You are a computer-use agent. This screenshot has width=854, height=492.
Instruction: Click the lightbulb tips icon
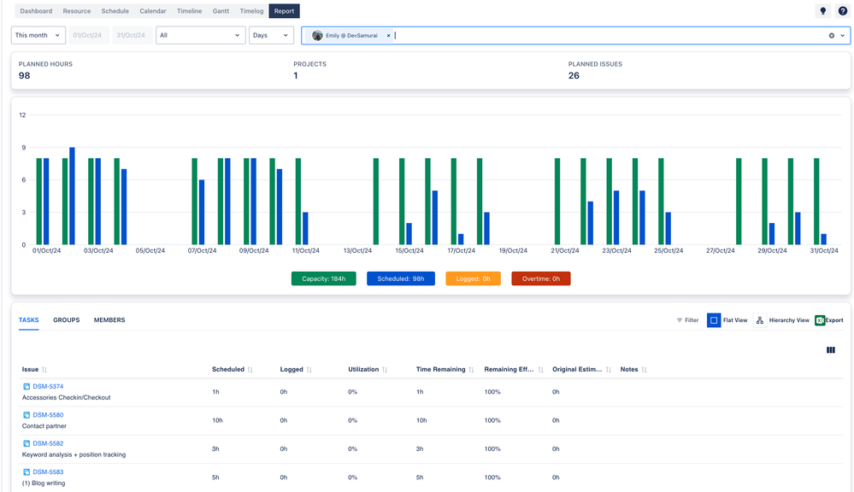click(x=823, y=11)
